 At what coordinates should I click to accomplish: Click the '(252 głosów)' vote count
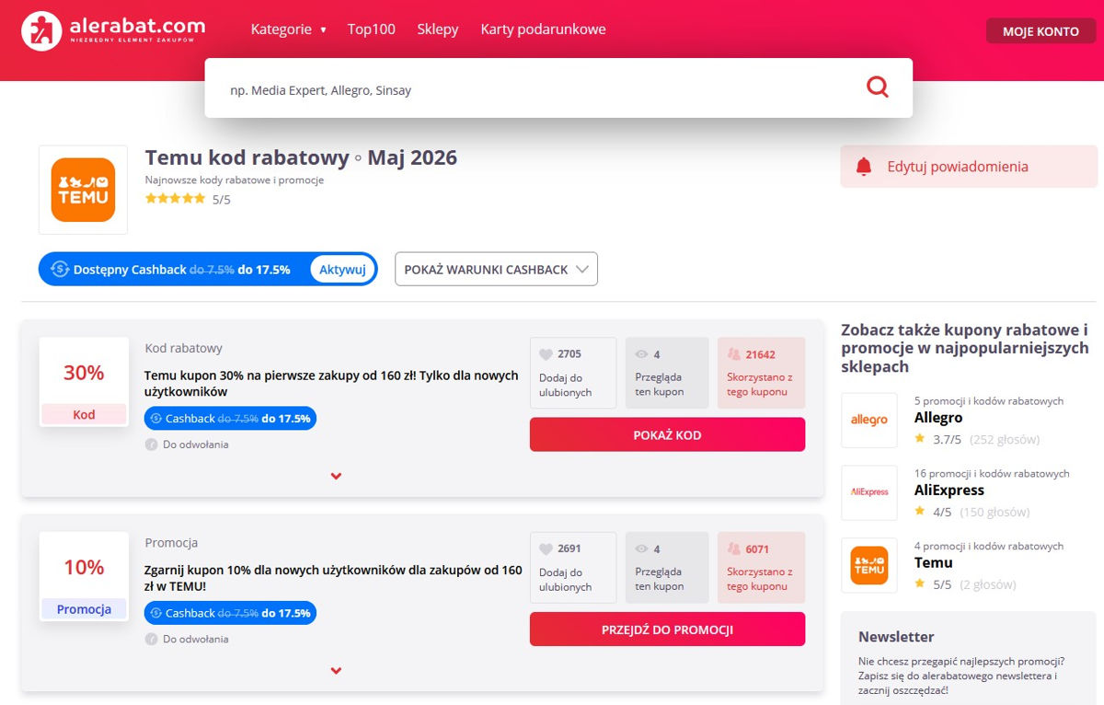click(1005, 439)
